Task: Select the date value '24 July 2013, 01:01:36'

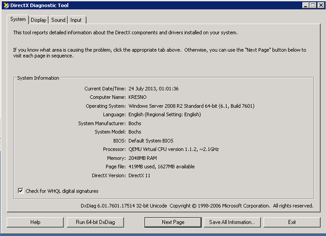Action: click(153, 89)
